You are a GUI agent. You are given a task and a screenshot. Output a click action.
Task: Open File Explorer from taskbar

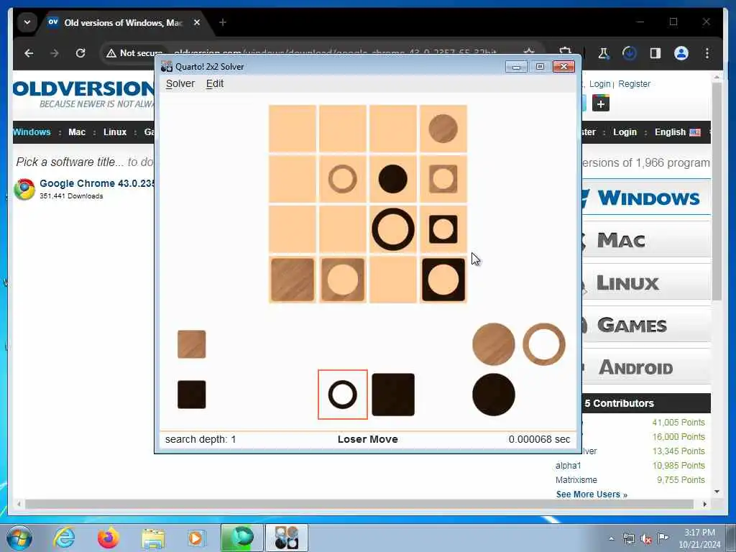tap(153, 538)
